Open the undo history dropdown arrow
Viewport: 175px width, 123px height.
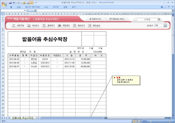[x=16, y=3]
